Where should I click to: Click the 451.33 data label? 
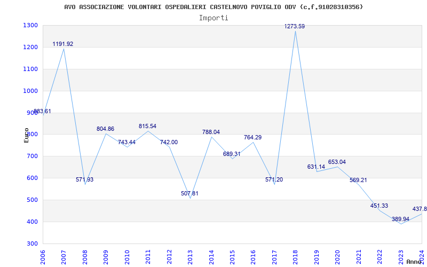click(379, 206)
